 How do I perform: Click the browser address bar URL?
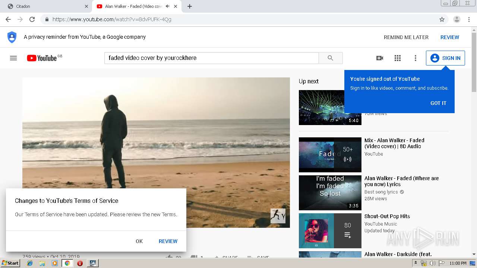point(112,19)
